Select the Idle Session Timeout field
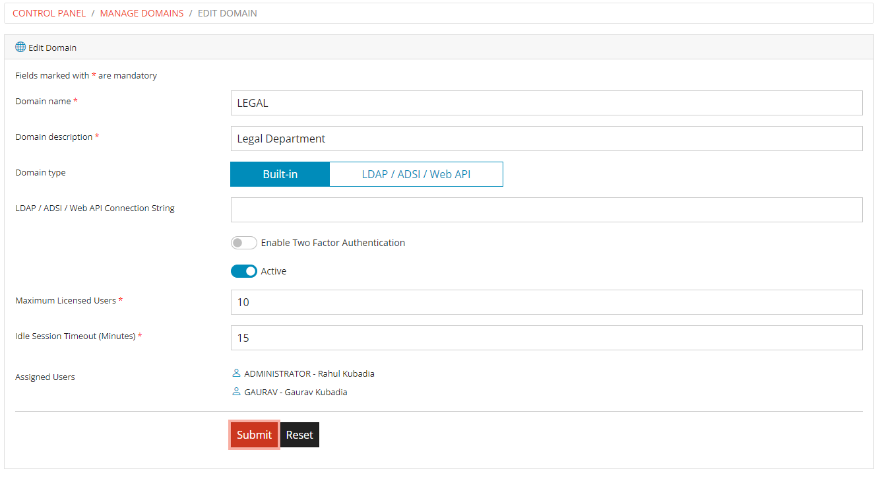 [462, 337]
